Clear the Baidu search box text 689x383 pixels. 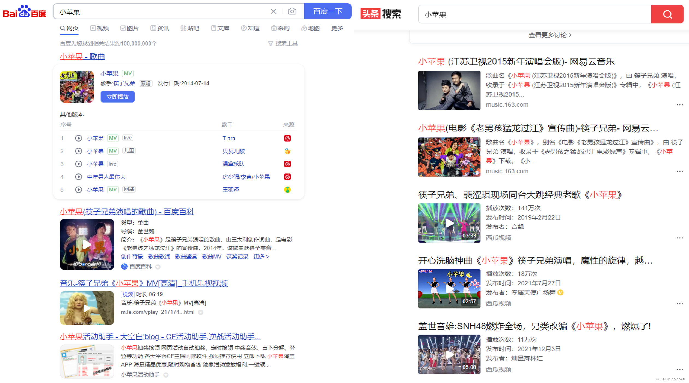pos(273,11)
